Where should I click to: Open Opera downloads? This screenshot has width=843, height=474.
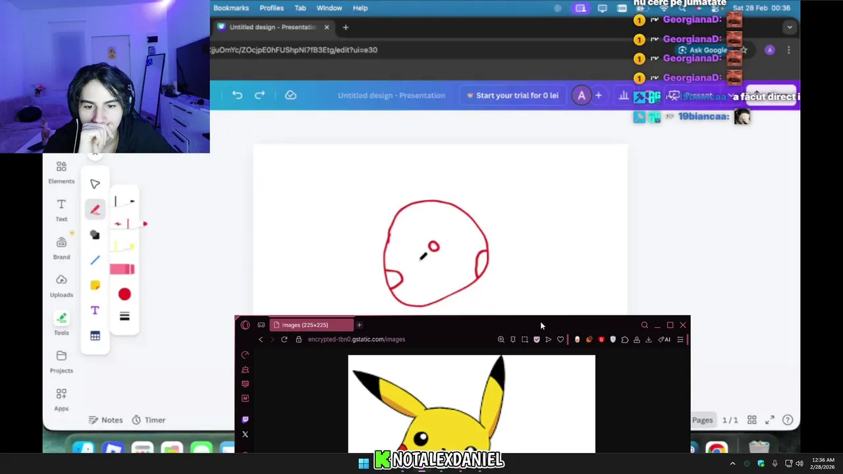649,339
